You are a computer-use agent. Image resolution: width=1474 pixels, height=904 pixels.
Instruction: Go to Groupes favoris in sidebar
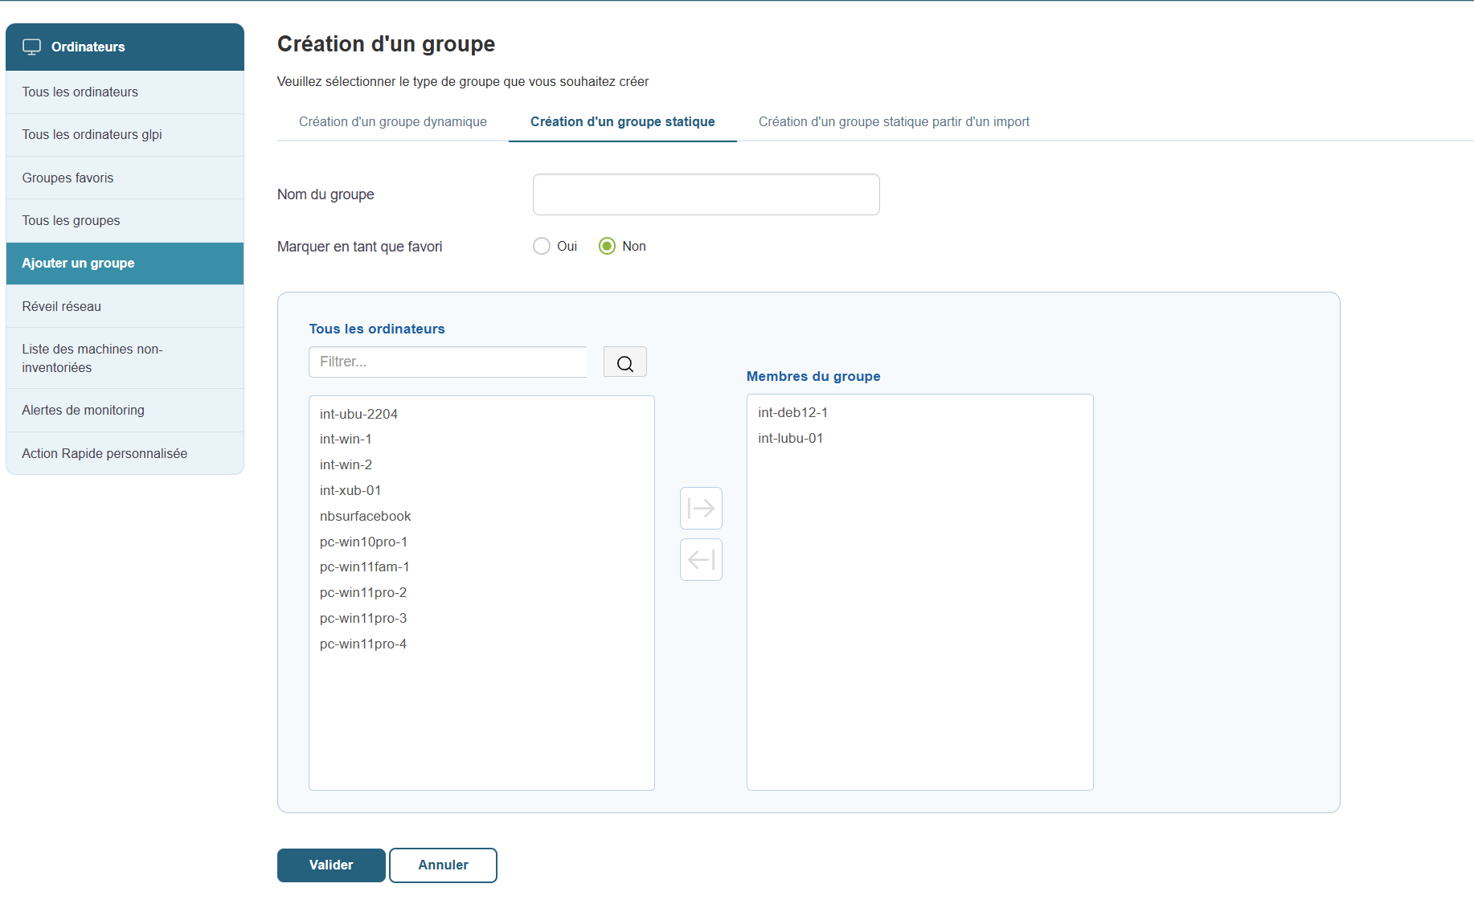pos(68,178)
